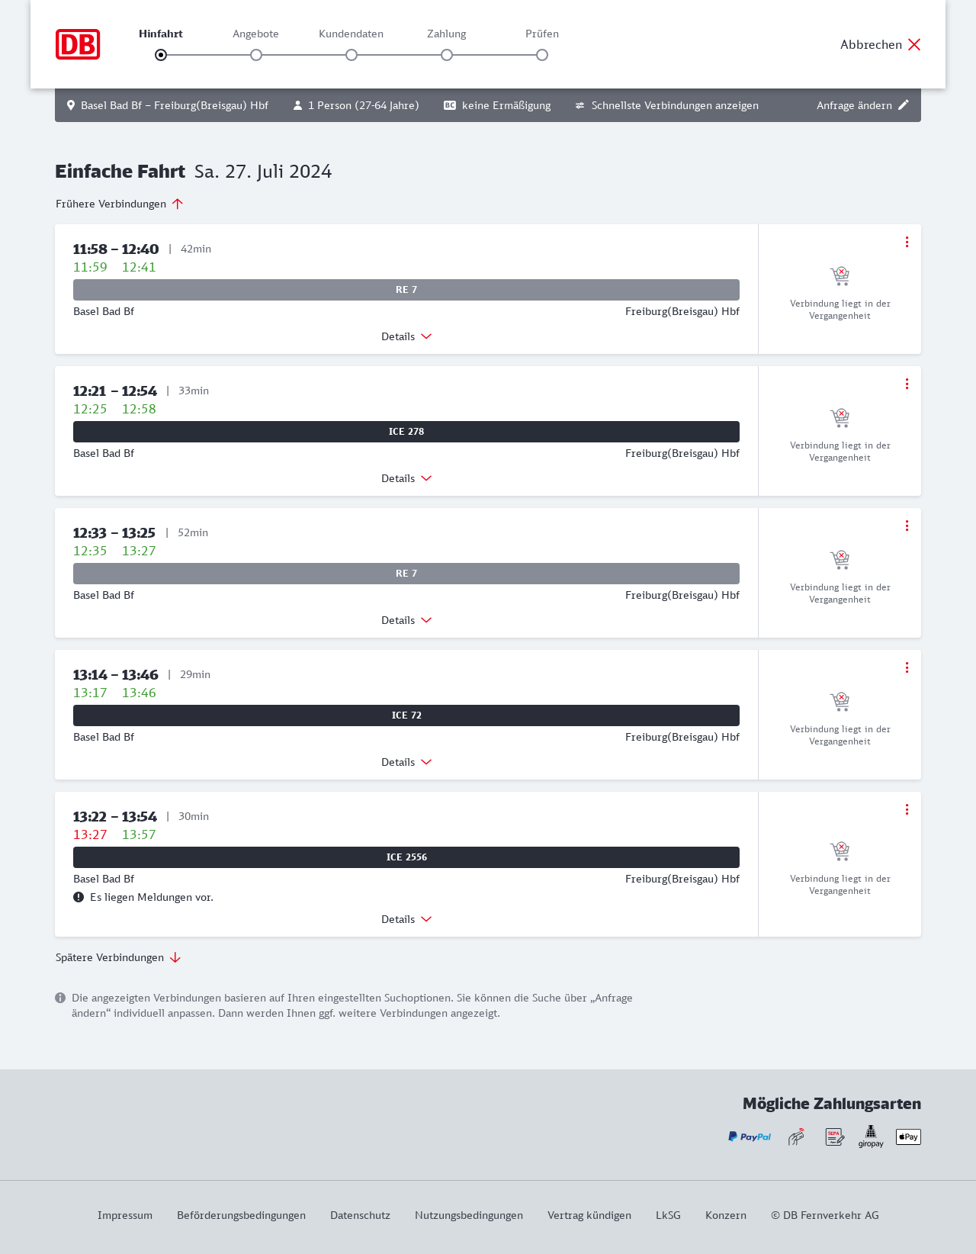Expand Details for the ICE 278 connection
The width and height of the screenshot is (976, 1254).
[406, 478]
